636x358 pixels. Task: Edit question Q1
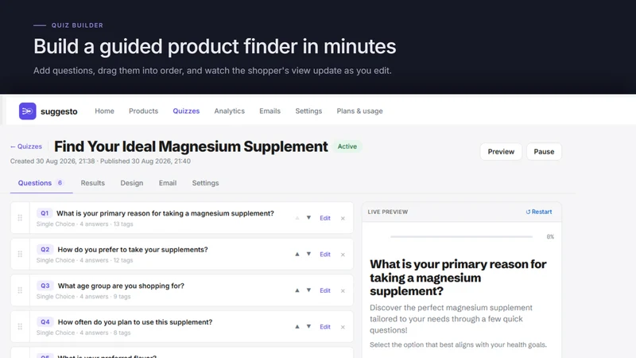point(325,218)
